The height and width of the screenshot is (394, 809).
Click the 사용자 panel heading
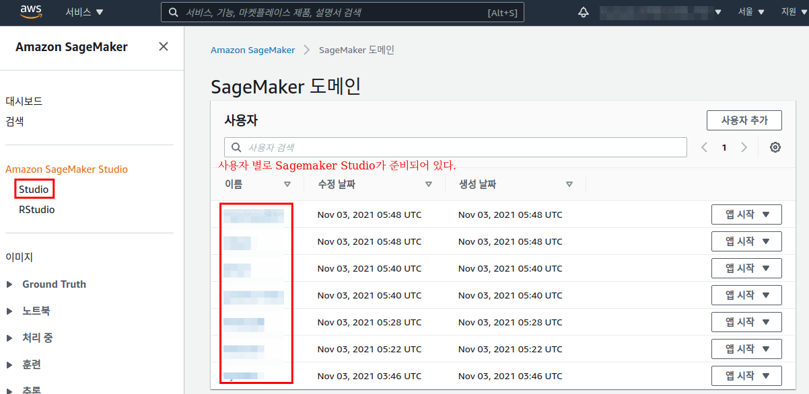tap(241, 120)
